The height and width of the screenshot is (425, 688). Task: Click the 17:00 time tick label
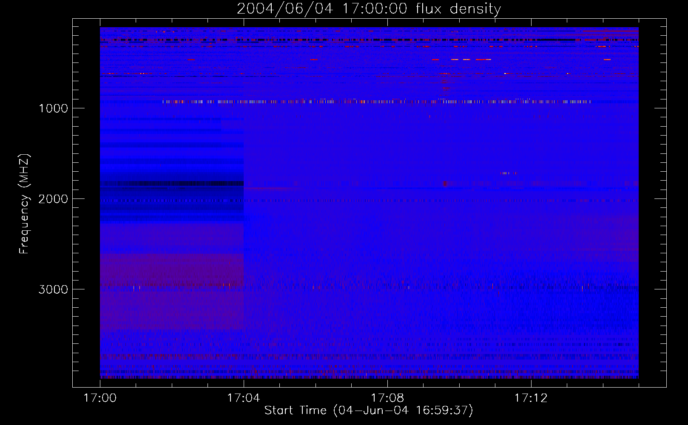click(x=100, y=398)
